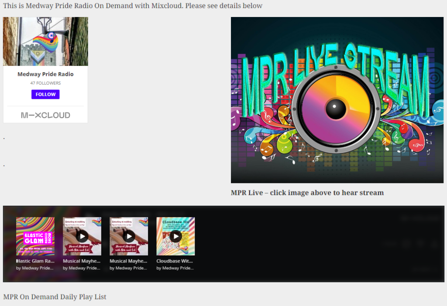Click MPR On Demand Daily Play List heading
Viewport: 447px width, 306px height.
tap(55, 297)
